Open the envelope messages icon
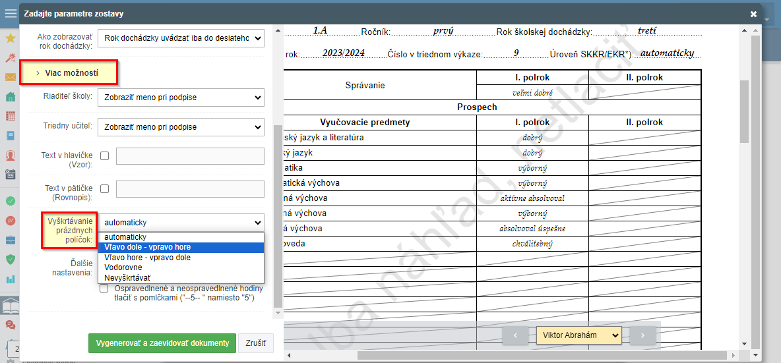The width and height of the screenshot is (781, 363). (10, 77)
